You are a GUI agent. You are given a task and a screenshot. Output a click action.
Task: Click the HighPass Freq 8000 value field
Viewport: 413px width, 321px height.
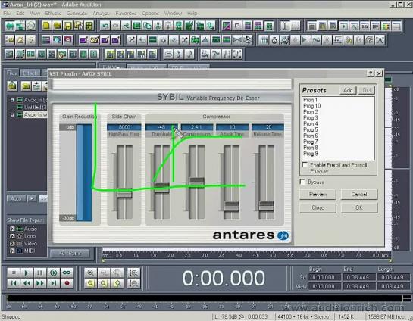click(x=124, y=127)
